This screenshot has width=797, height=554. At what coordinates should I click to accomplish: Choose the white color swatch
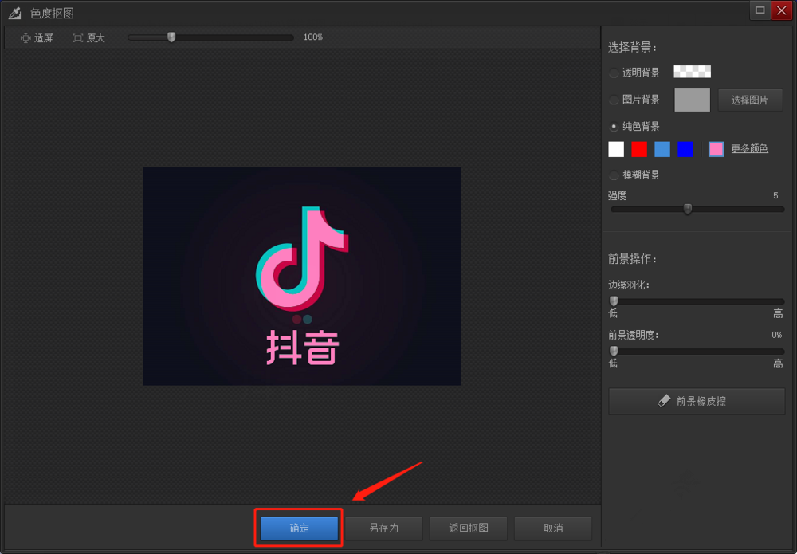616,149
